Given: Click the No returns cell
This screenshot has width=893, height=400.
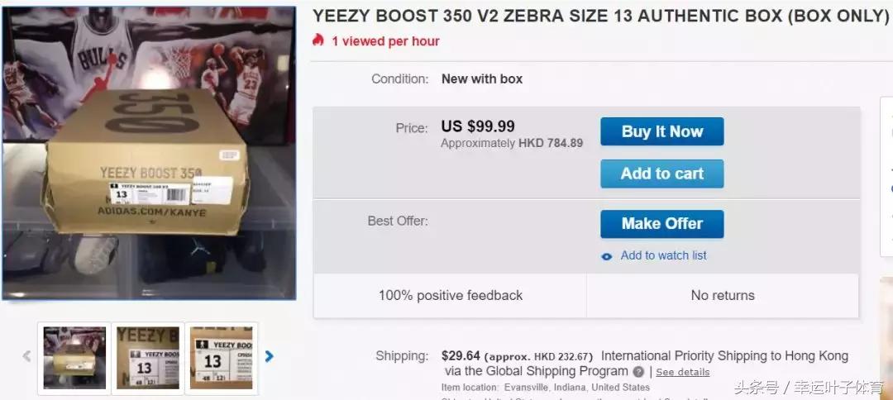Looking at the screenshot, I should [x=723, y=295].
